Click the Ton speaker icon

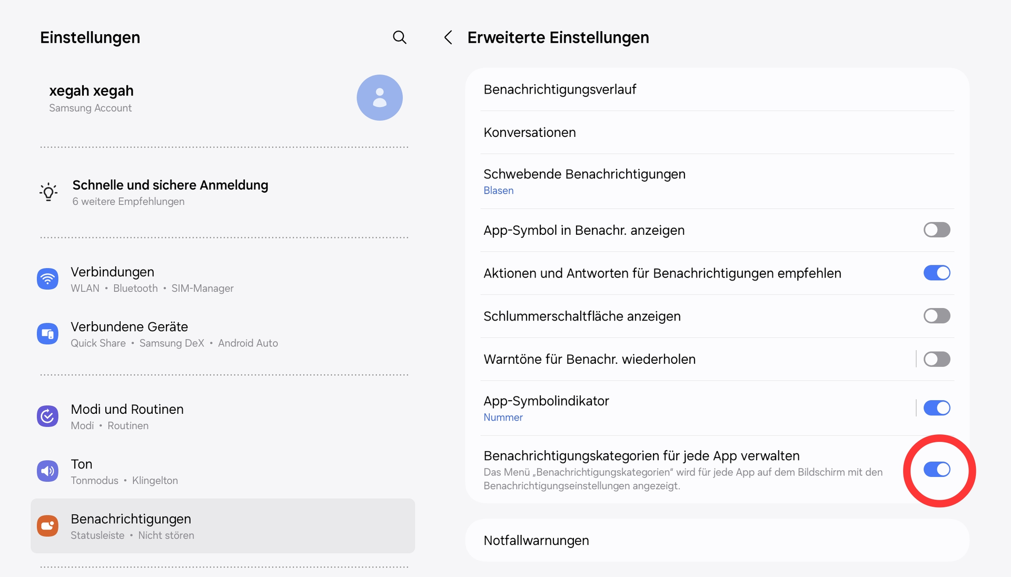tap(47, 471)
